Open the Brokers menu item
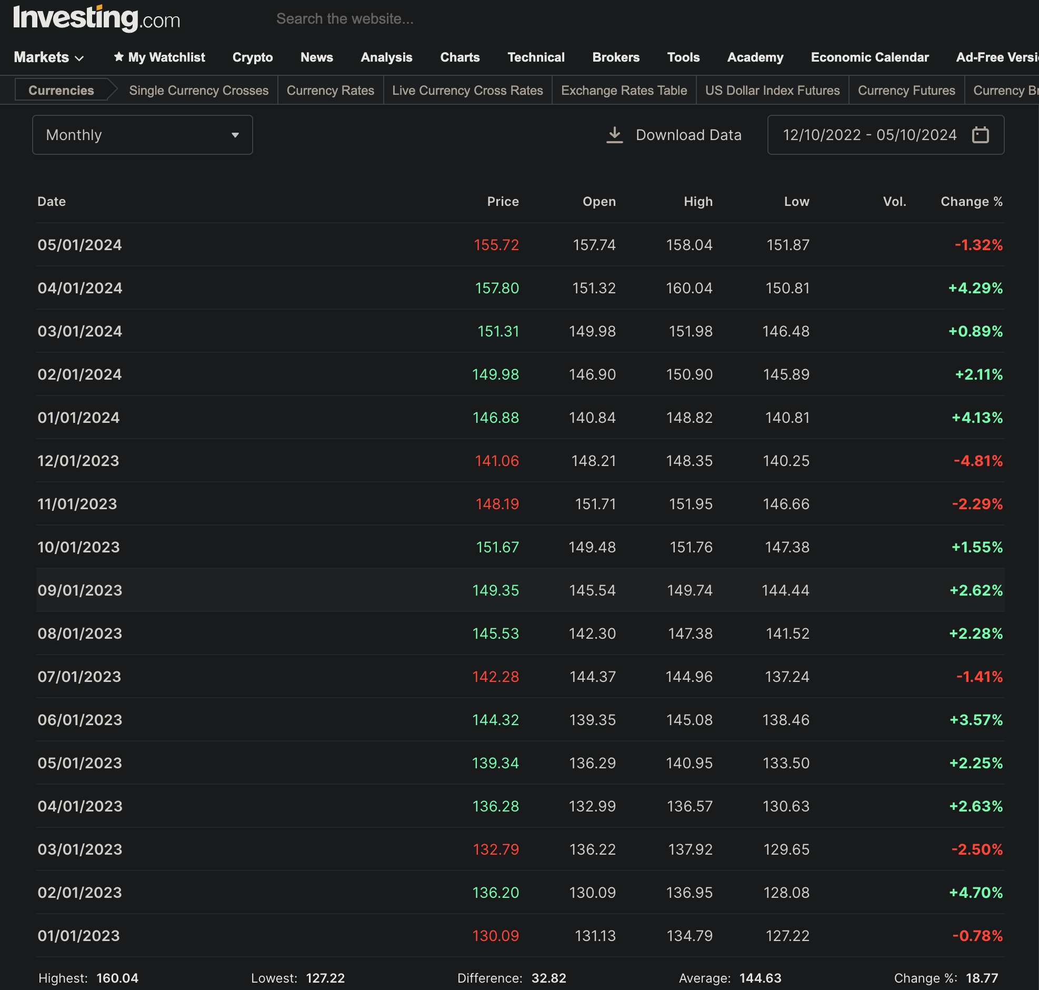The image size is (1039, 990). [x=615, y=57]
